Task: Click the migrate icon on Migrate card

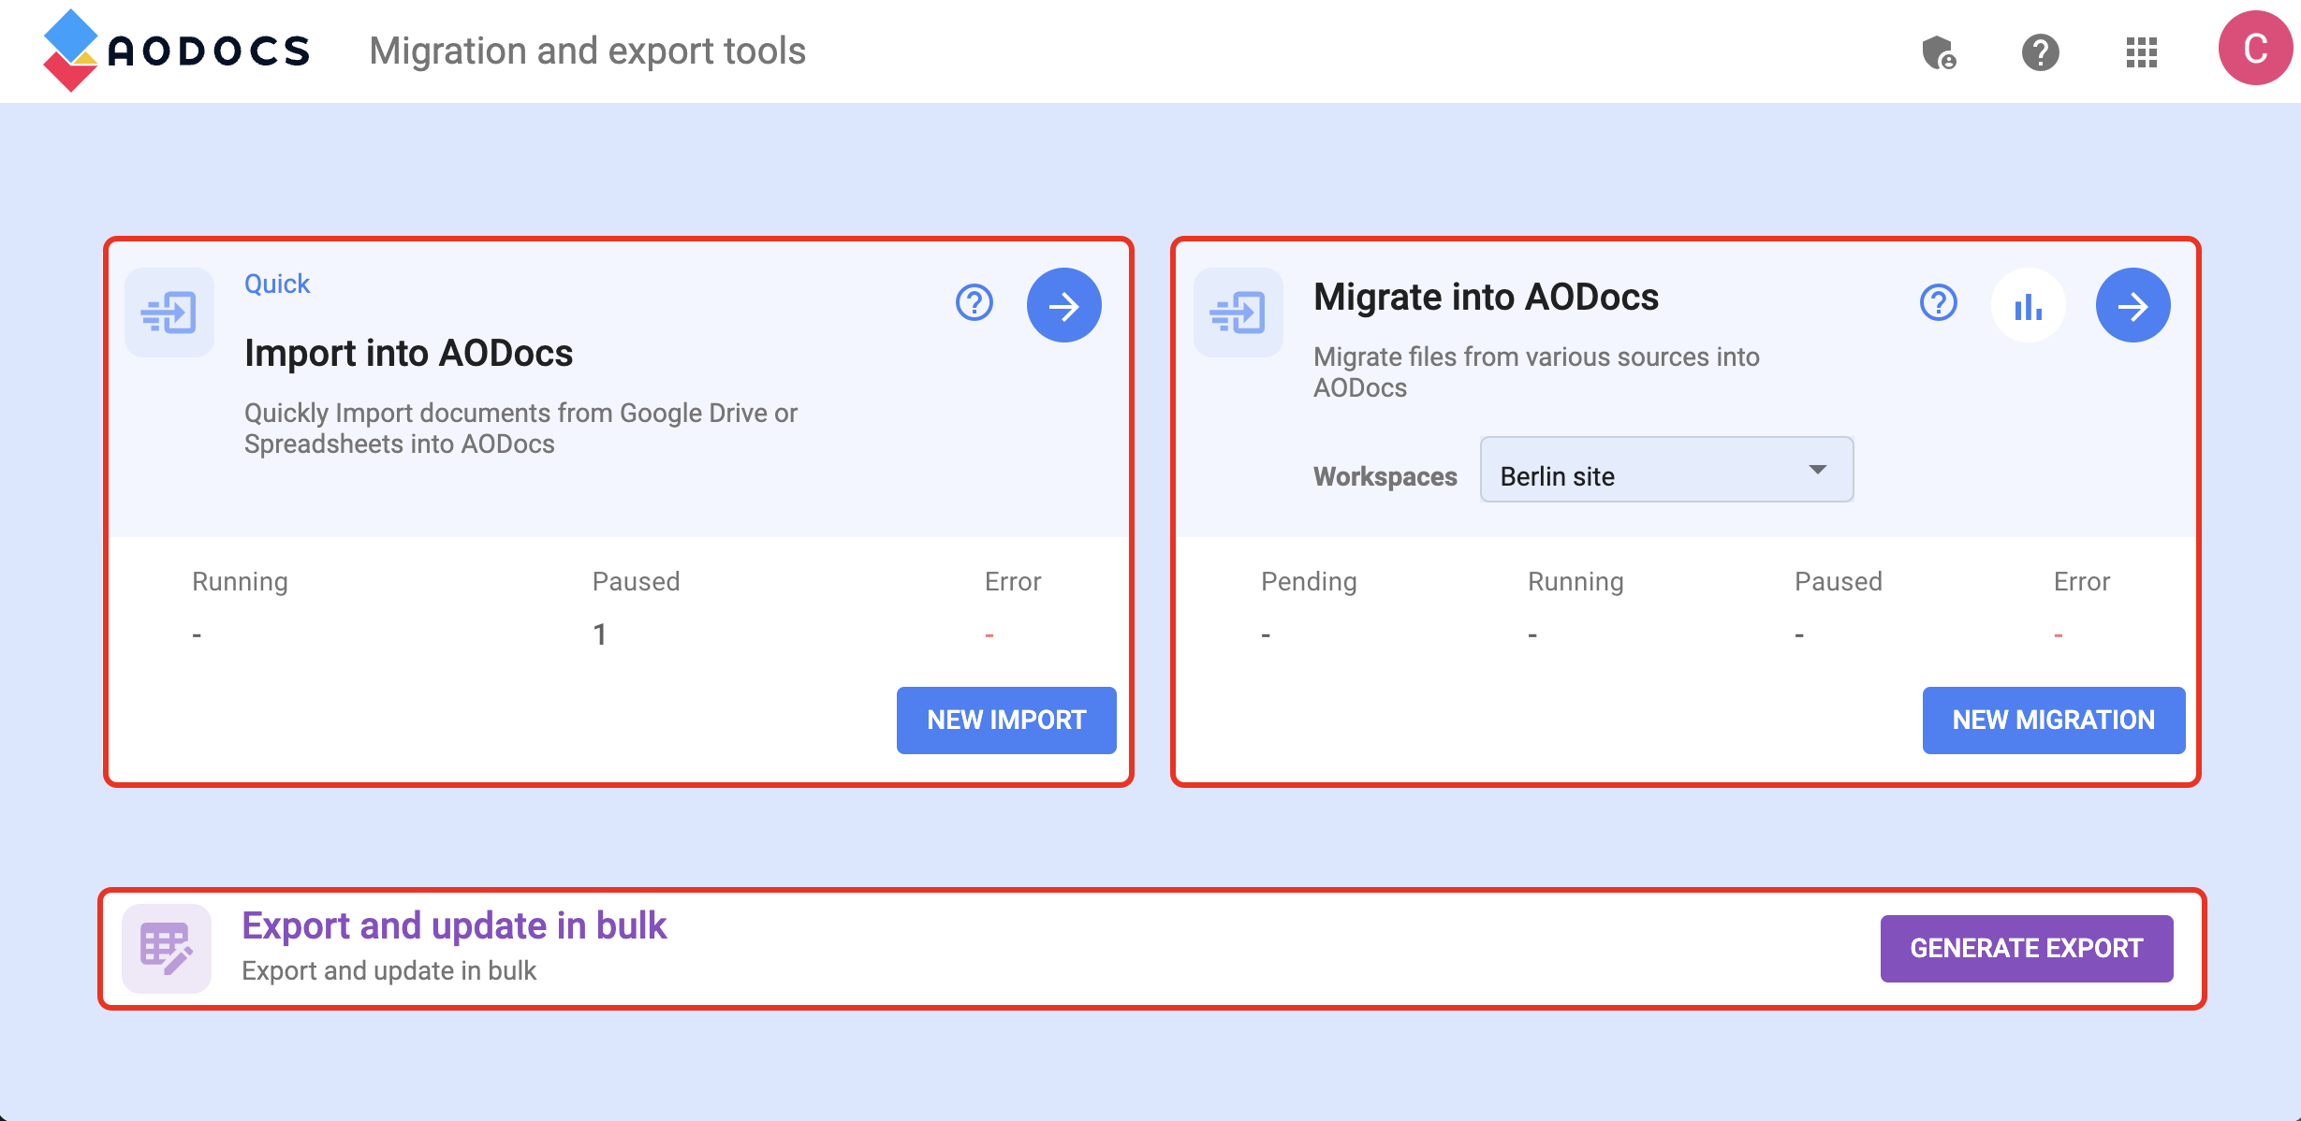Action: 1238,313
